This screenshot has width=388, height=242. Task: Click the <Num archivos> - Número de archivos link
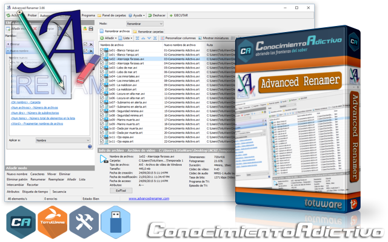(x=35, y=108)
